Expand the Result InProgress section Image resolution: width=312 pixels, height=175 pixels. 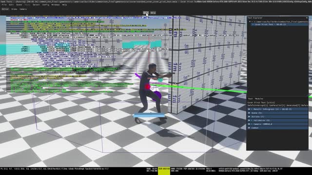[x=249, y=109]
